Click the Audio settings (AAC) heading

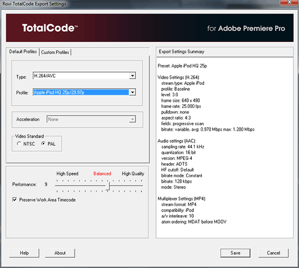click(176, 141)
